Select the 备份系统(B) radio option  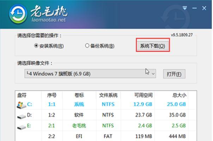pyautogui.click(x=99, y=46)
